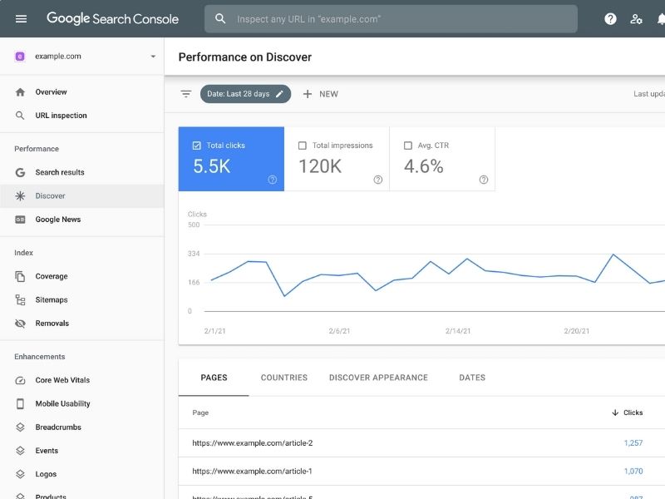Click the Performance on Discover heading
This screenshot has width=665, height=499.
(244, 57)
